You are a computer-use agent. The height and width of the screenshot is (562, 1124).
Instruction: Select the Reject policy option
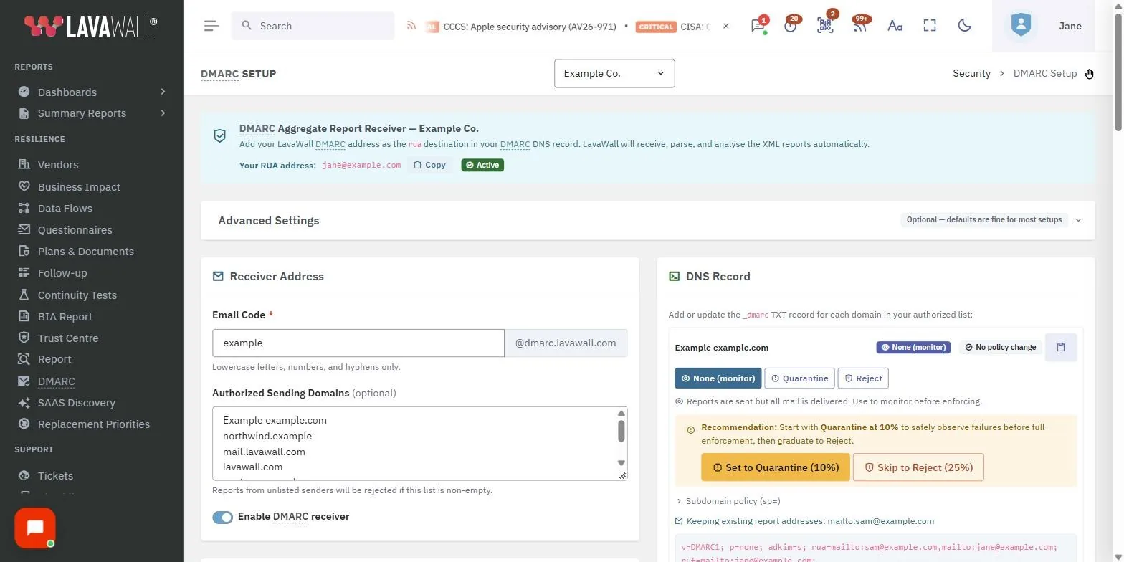coord(863,378)
